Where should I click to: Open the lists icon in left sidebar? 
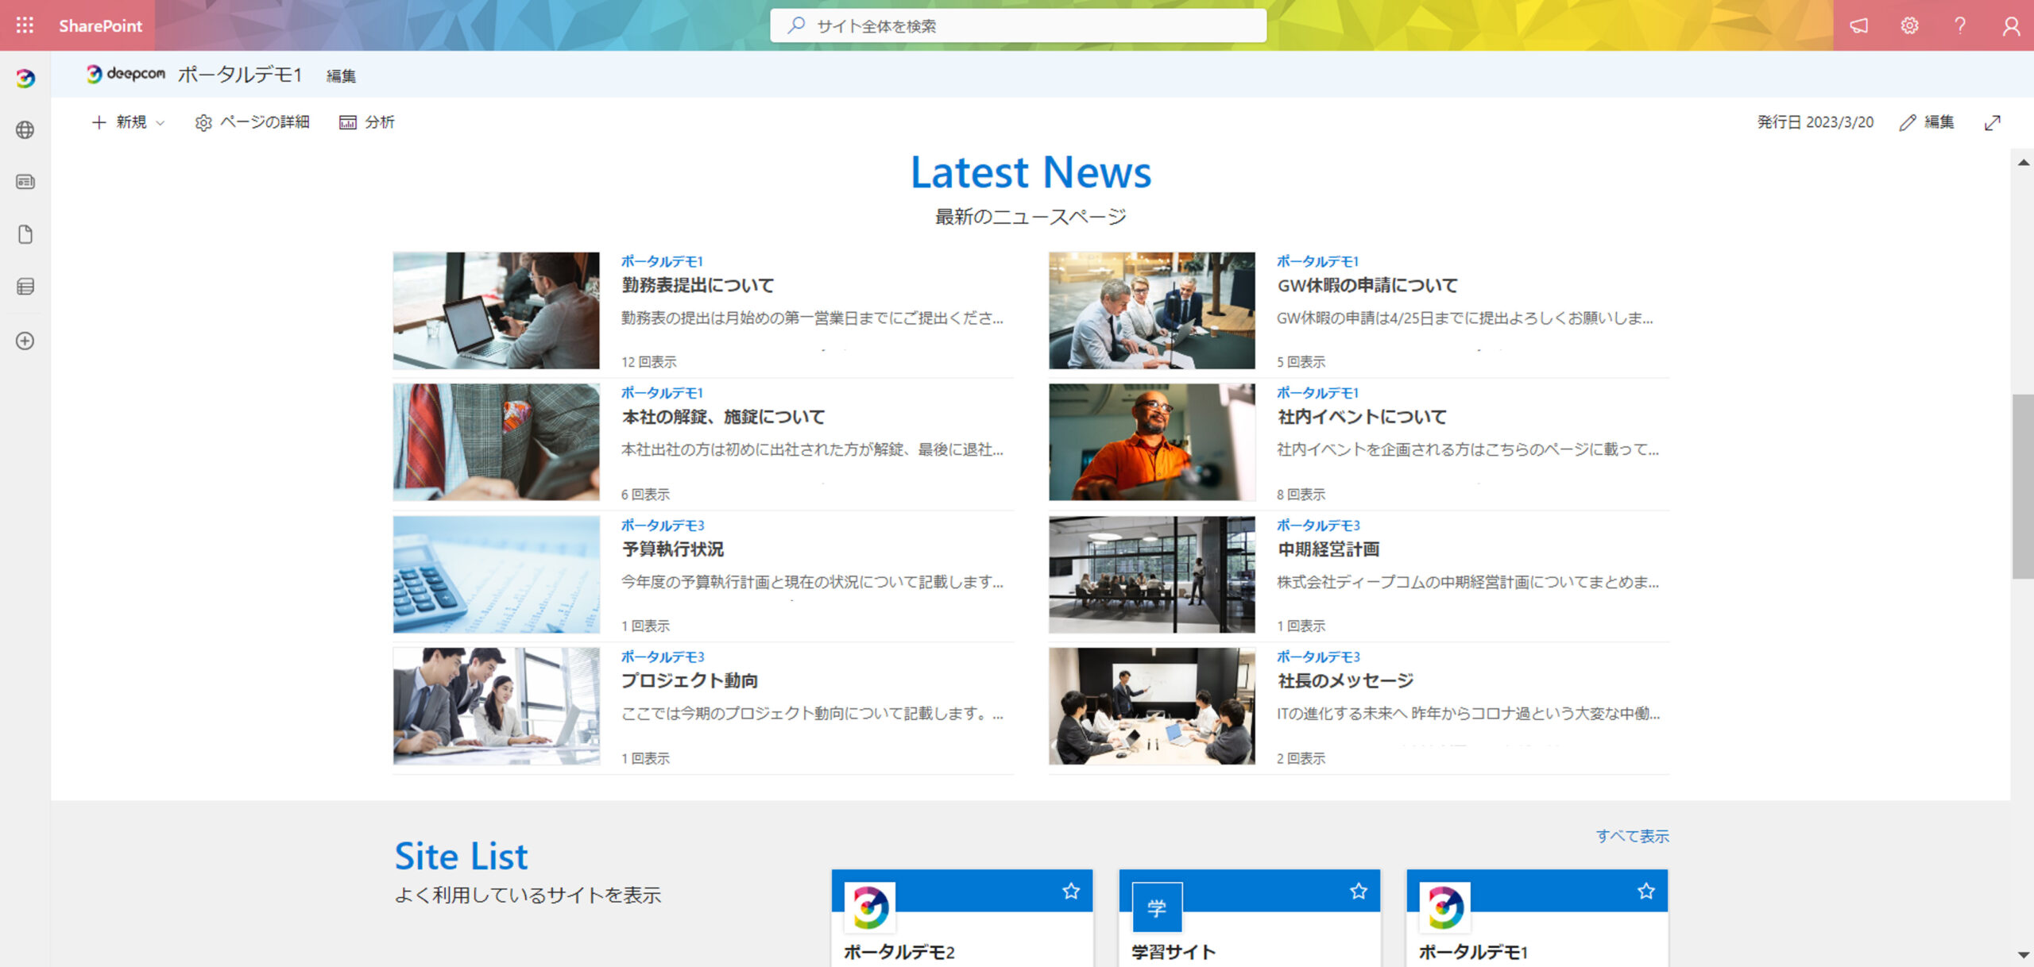tap(25, 287)
